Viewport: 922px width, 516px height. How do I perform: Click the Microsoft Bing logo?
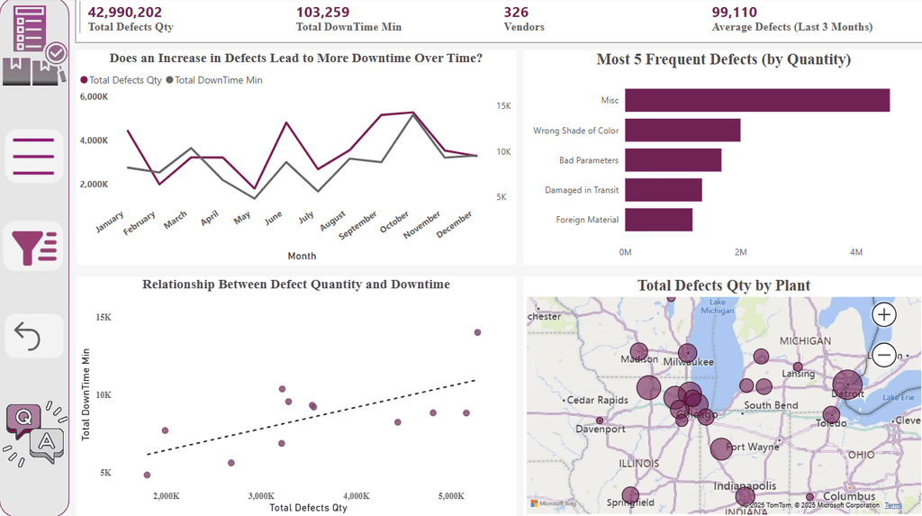[554, 503]
